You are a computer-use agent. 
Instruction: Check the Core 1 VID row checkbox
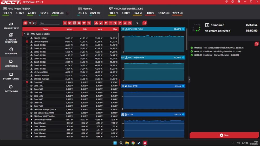27,86
